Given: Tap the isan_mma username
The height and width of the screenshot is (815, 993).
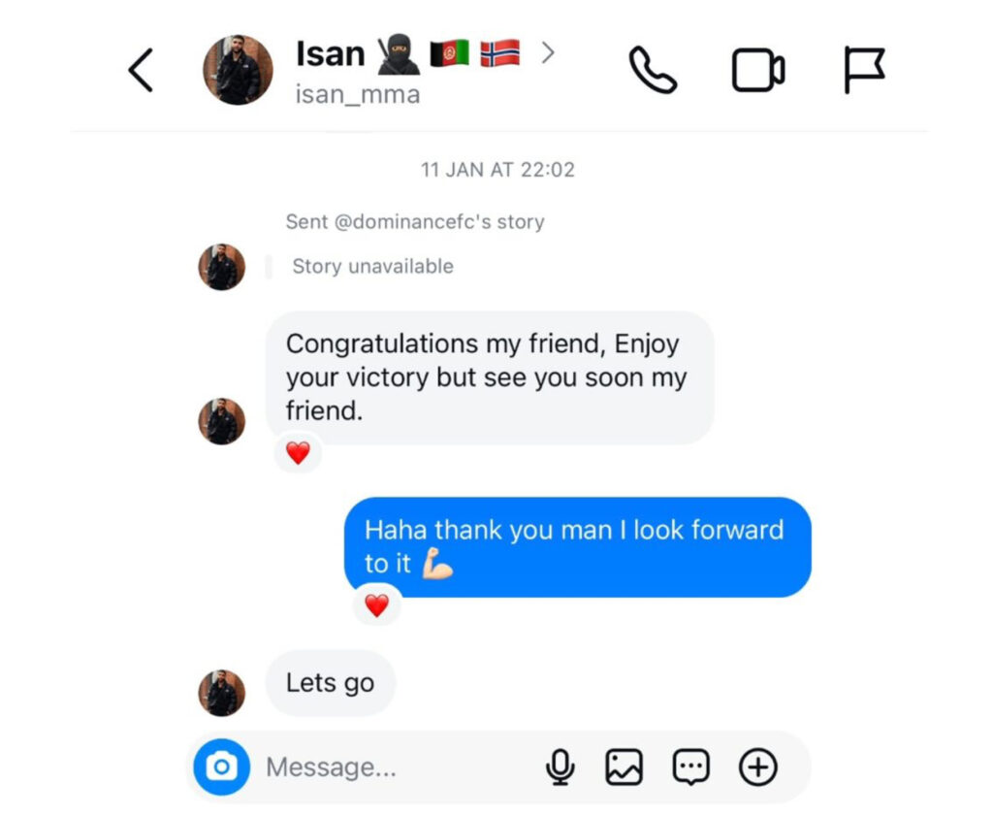Looking at the screenshot, I should click(358, 94).
